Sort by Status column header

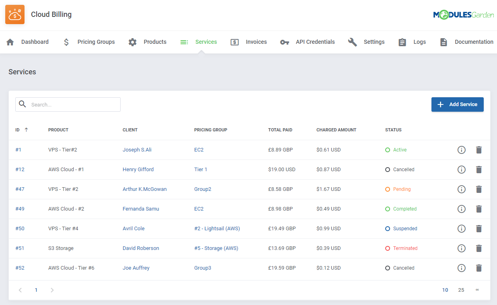pyautogui.click(x=393, y=130)
